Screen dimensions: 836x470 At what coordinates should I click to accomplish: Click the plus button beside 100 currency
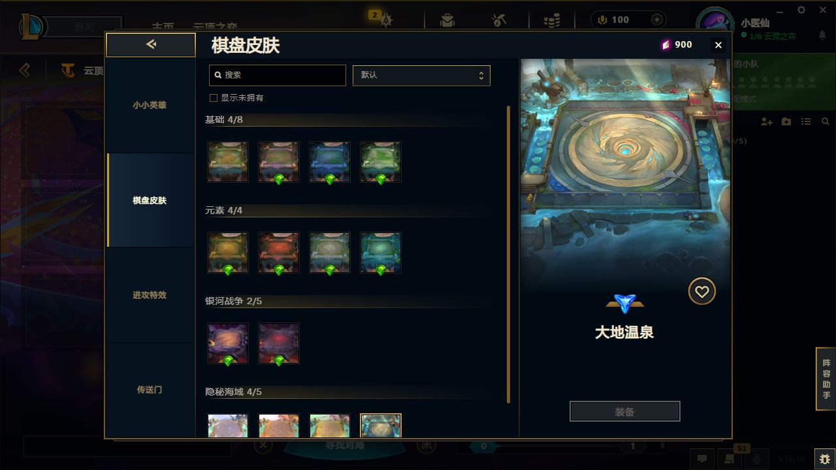pyautogui.click(x=657, y=20)
